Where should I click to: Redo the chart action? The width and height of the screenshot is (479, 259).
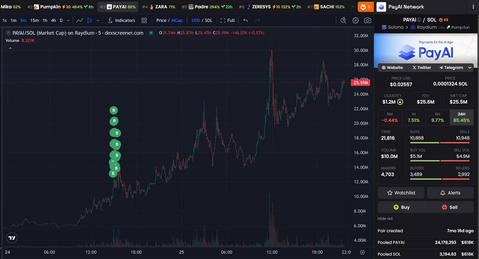click(x=257, y=20)
